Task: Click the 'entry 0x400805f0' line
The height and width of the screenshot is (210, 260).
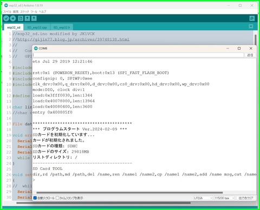Action: [x=53, y=112]
